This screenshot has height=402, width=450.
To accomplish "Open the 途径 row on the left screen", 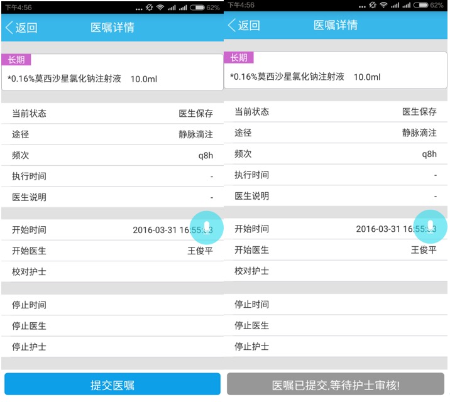I will coord(112,134).
